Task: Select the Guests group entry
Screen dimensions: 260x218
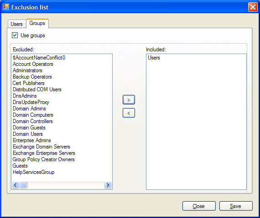Action: [20, 166]
